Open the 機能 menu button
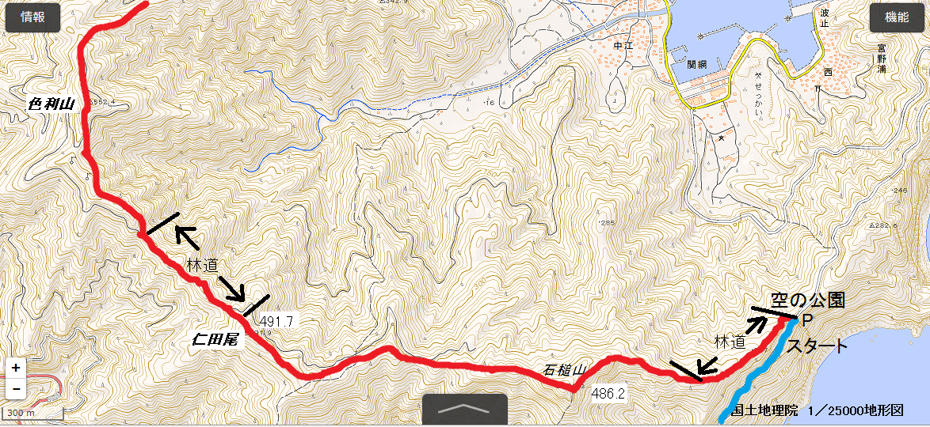930x427 pixels. (x=896, y=18)
